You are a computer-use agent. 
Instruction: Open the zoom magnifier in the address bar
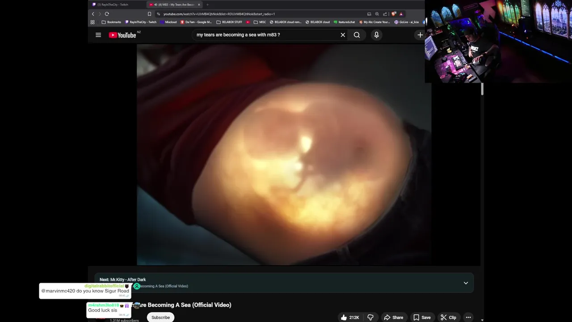(377, 14)
